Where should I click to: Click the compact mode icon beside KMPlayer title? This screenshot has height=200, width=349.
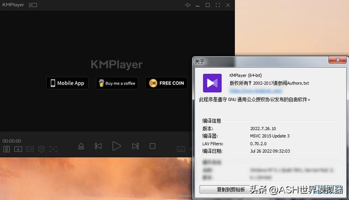[33, 5]
